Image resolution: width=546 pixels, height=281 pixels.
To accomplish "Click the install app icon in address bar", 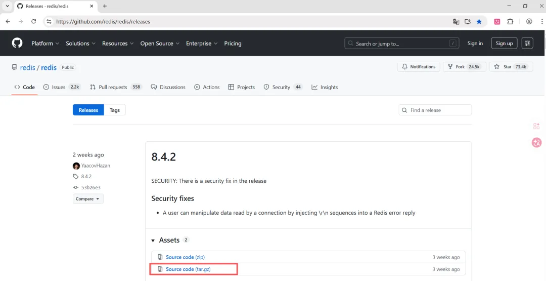I will pyautogui.click(x=468, y=22).
